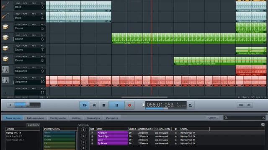Jump to the start with the rewind button
Screen dimensions: 268x150
94,105
